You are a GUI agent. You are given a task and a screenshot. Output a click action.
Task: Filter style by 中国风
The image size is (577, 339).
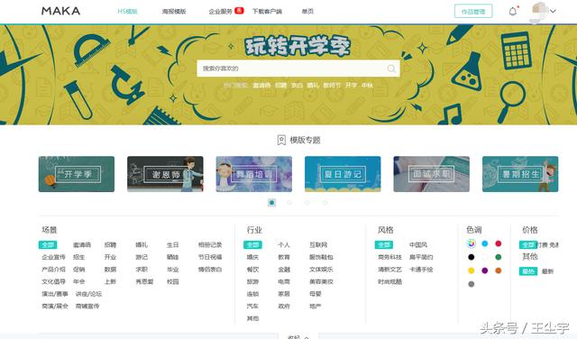point(418,244)
